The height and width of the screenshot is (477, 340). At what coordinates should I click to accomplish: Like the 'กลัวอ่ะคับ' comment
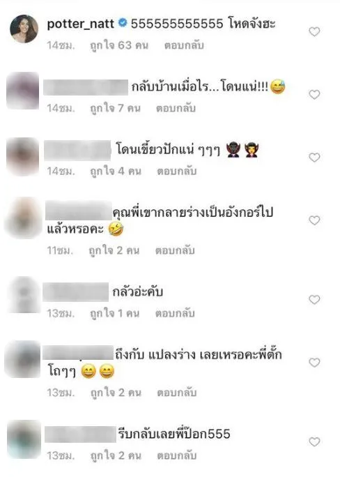pyautogui.click(x=314, y=300)
